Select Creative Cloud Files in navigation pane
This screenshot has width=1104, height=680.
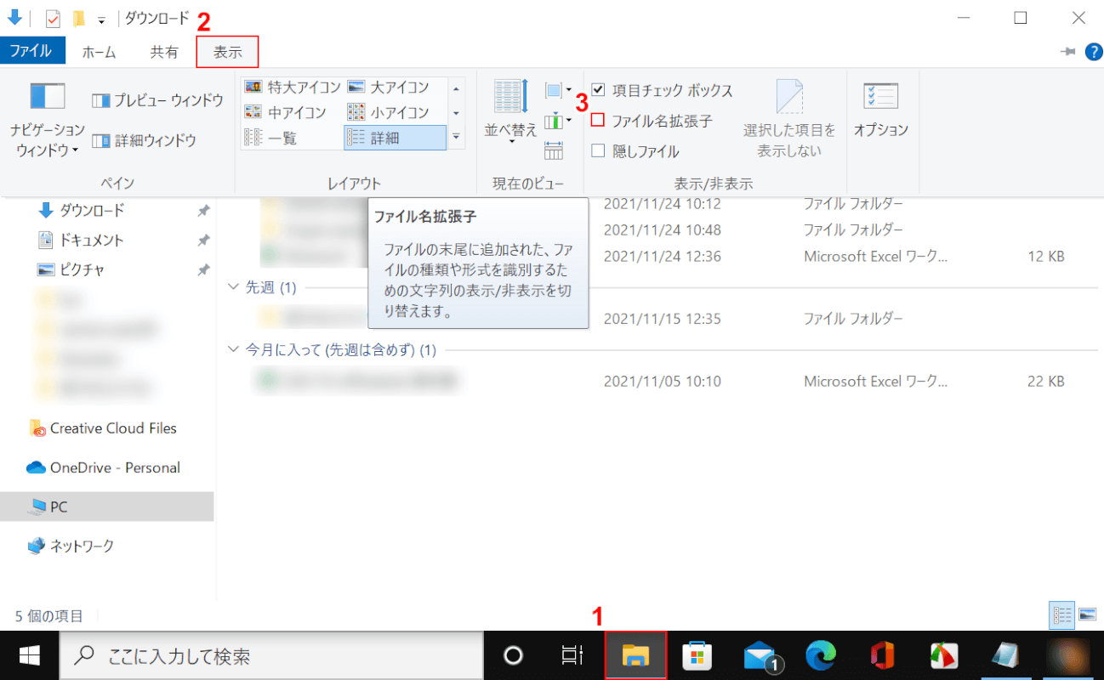[104, 428]
